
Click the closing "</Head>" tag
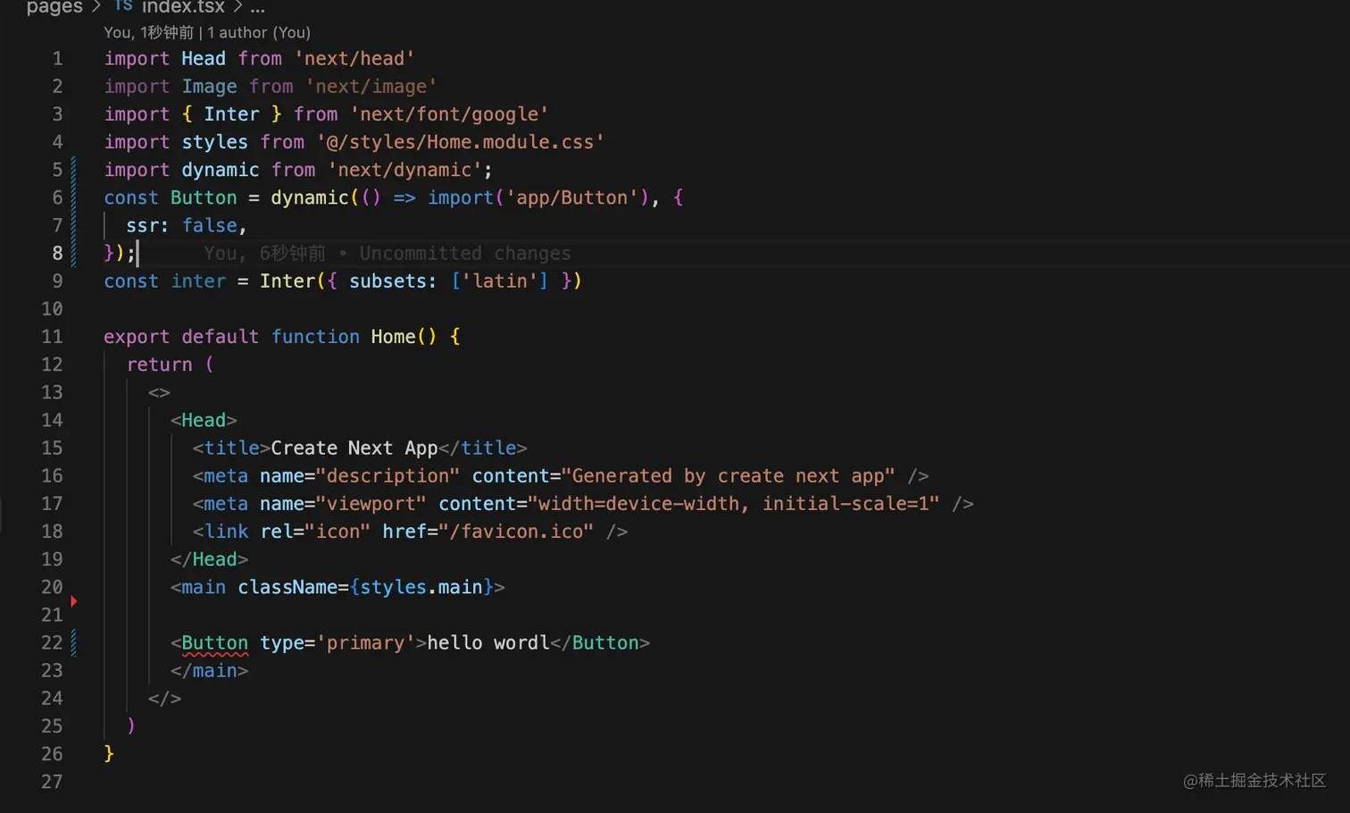tap(209, 559)
